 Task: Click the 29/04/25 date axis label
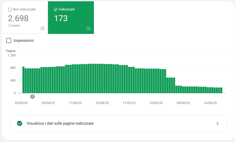click(102, 103)
